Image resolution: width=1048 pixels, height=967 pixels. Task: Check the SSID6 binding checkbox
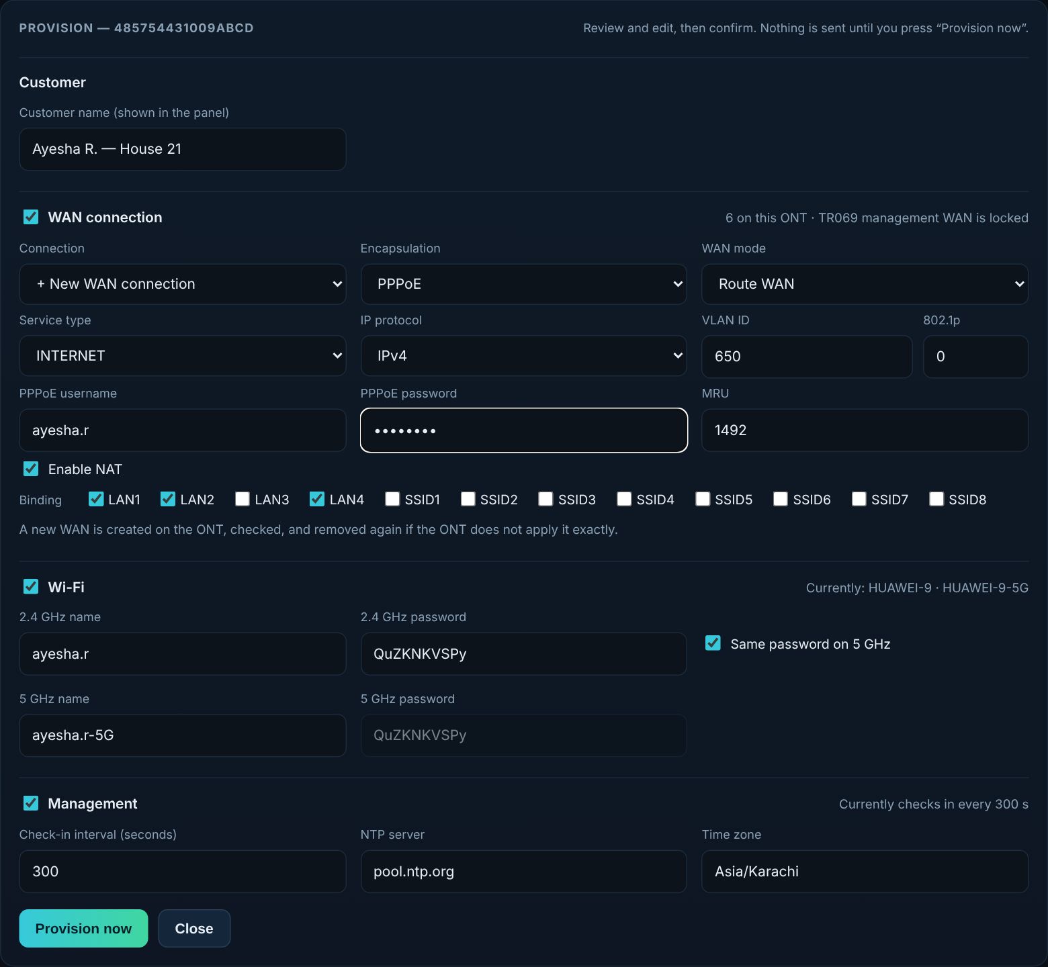[x=781, y=499]
